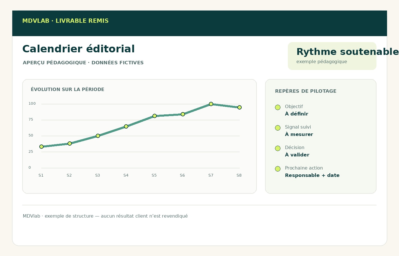Click the y-axis label "100"
This screenshot has height=256, width=399.
32,104
